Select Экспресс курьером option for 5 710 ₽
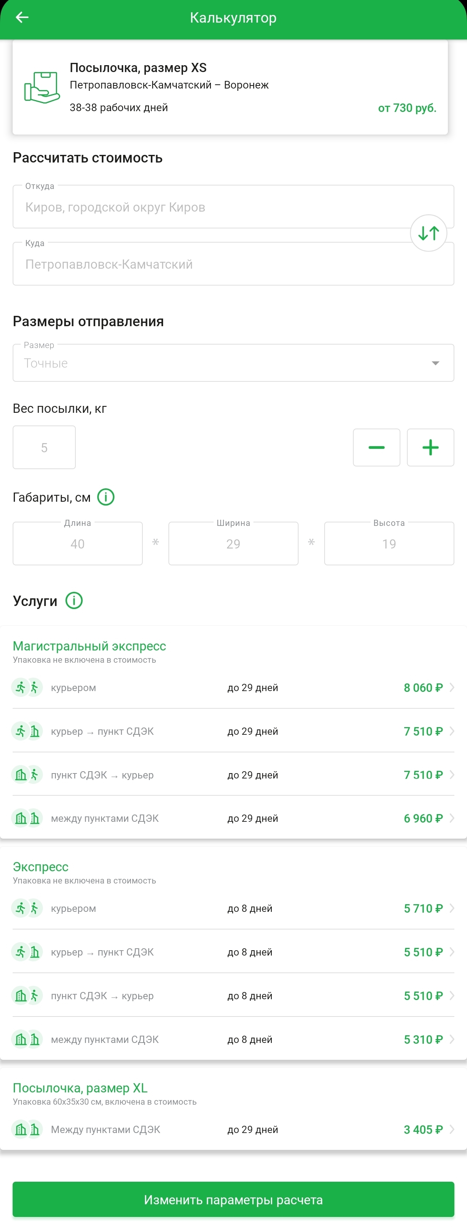Screen dimensions: 467x1230 tap(233, 908)
